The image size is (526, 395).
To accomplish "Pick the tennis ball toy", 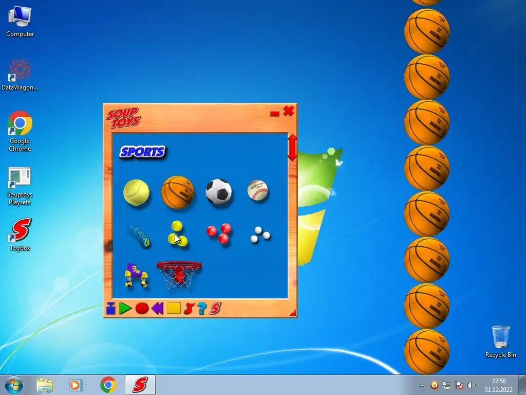I will pyautogui.click(x=136, y=192).
